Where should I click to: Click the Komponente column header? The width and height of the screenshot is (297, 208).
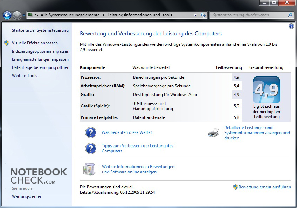click(x=92, y=67)
